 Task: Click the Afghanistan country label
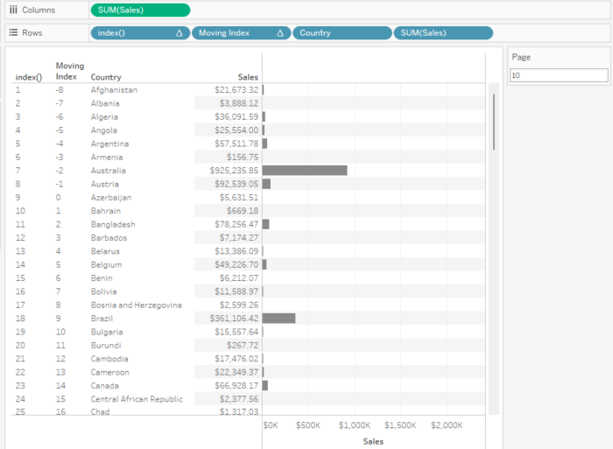point(114,90)
